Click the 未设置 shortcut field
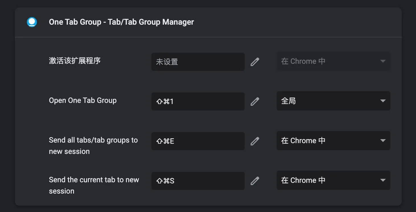Screen dimensions: 416x212 [198, 62]
